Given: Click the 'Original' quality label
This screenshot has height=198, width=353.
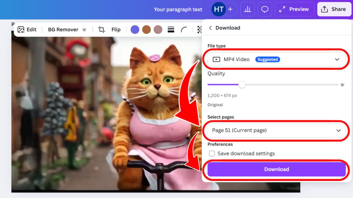Looking at the screenshot, I should click(215, 105).
